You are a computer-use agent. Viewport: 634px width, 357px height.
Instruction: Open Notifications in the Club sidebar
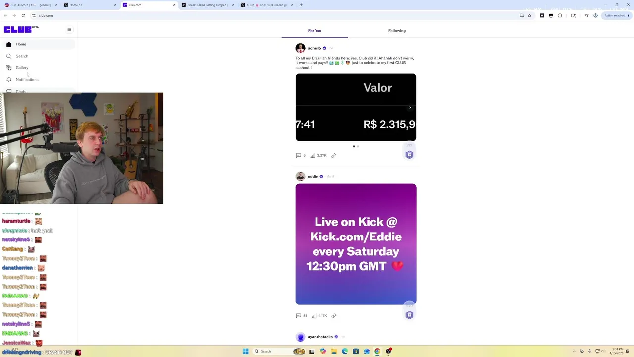(38, 80)
